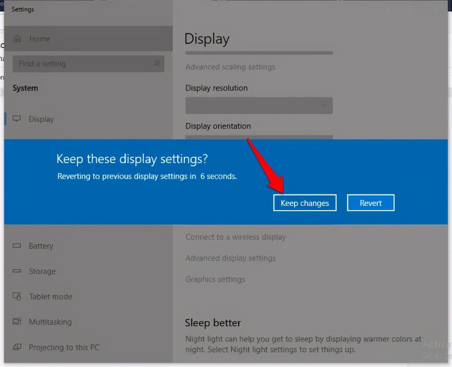Image resolution: width=452 pixels, height=367 pixels.
Task: Click the Home house icon
Action: click(17, 39)
